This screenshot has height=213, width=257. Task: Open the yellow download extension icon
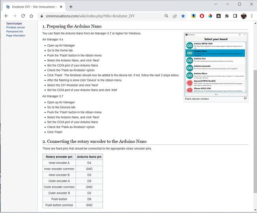point(194,16)
